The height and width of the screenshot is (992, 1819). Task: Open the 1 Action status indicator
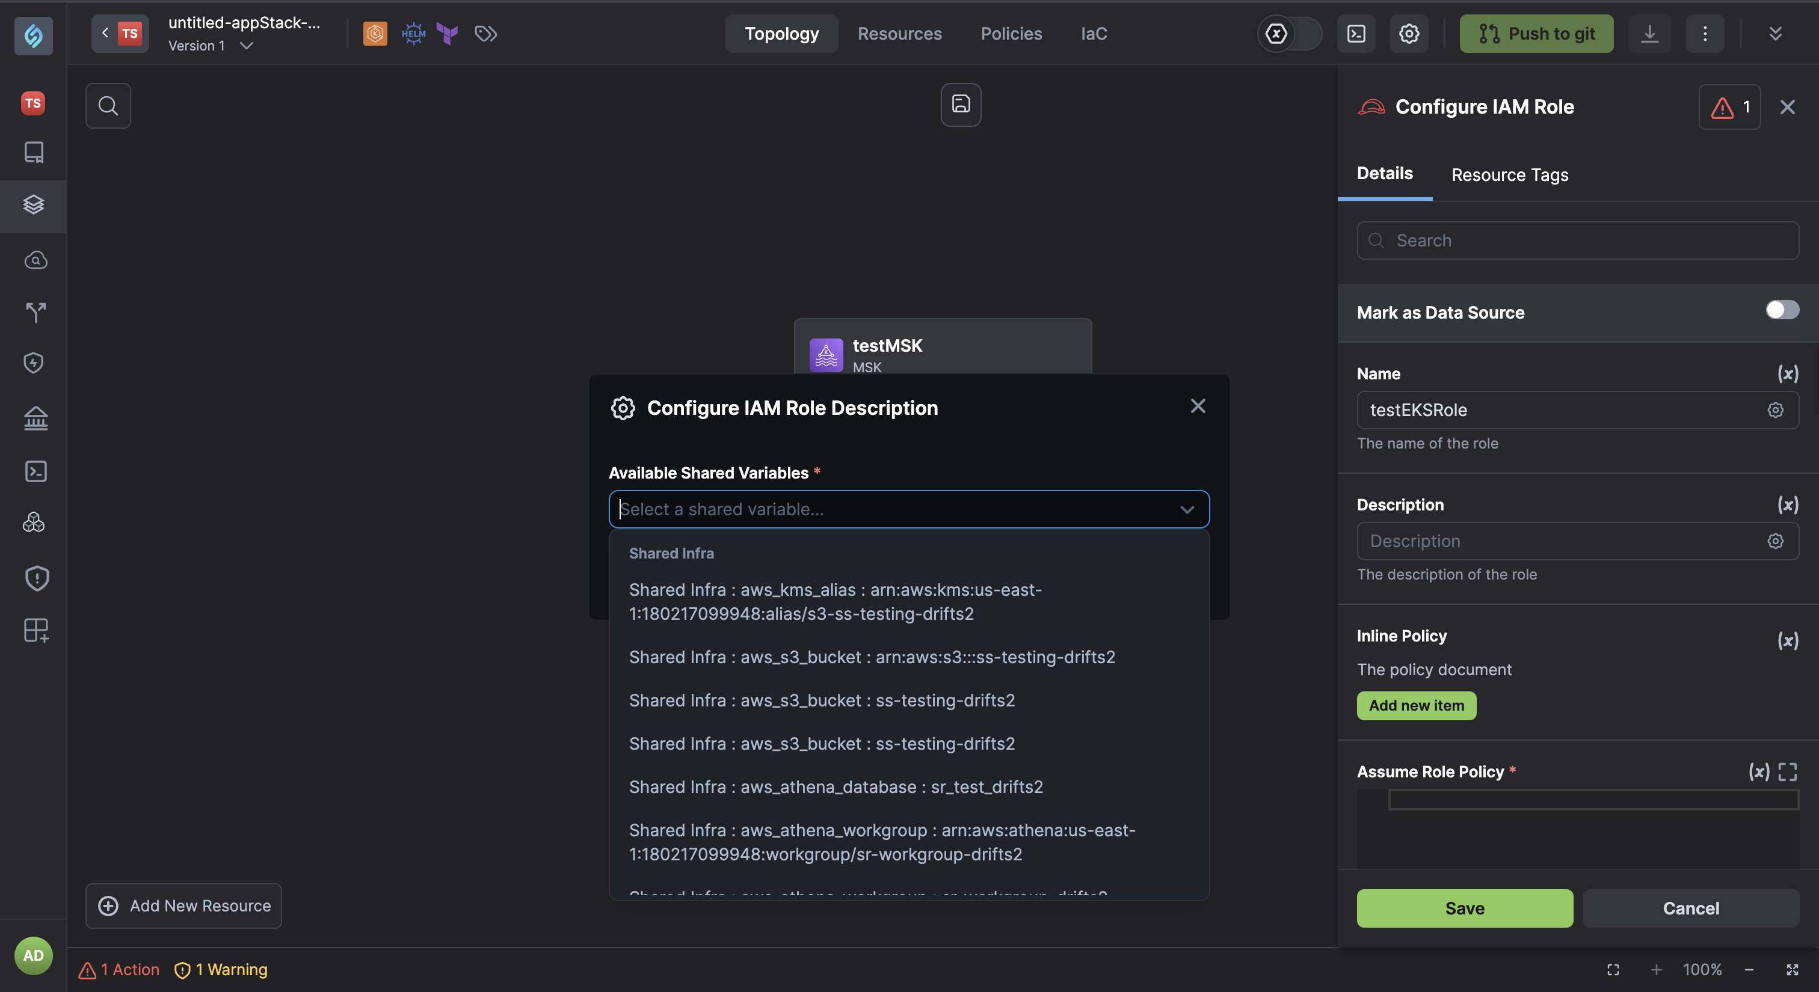(118, 969)
